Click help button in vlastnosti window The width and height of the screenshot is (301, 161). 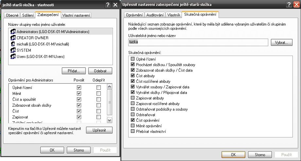click(108, 5)
